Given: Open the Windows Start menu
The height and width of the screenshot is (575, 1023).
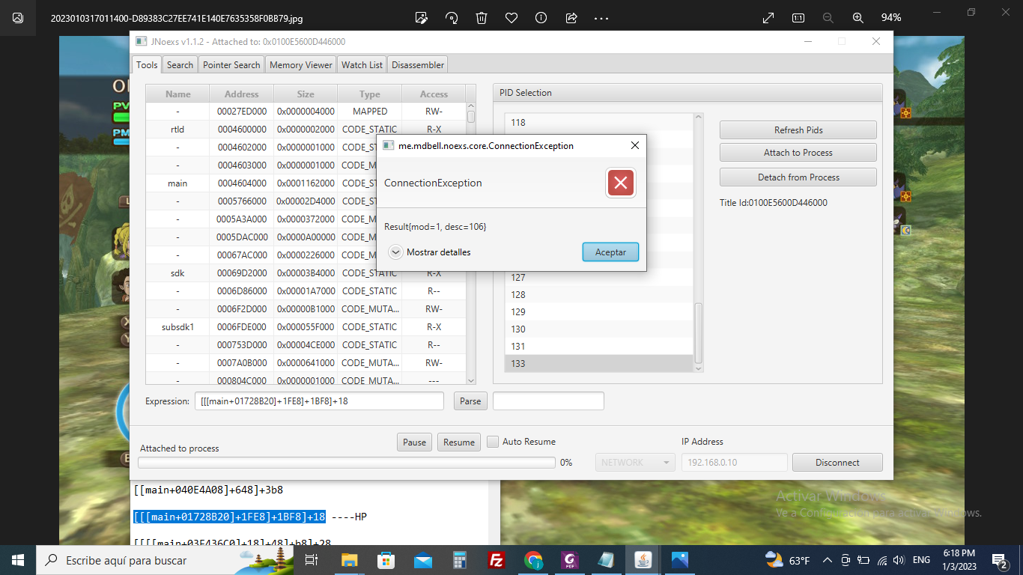Looking at the screenshot, I should 18,560.
